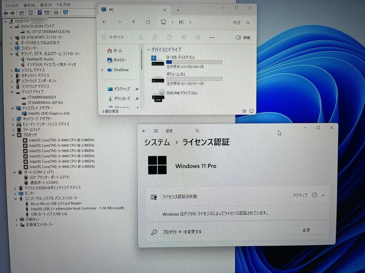Switch Explorer to large thumbnails view icon
365x273 pixels.
[251, 111]
